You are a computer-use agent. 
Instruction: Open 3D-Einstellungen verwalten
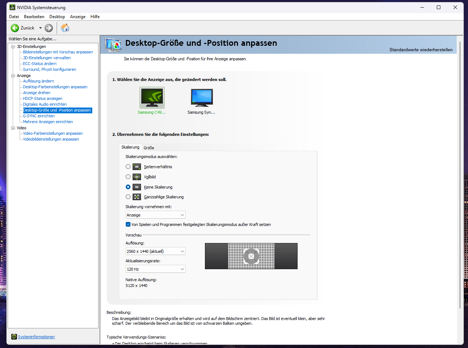(47, 58)
